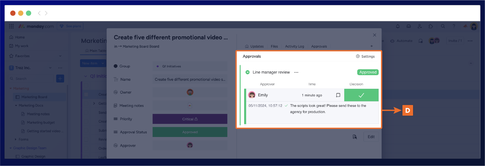Screen dimensions: 485x166
Task: Open the Files tab
Action: tap(274, 46)
